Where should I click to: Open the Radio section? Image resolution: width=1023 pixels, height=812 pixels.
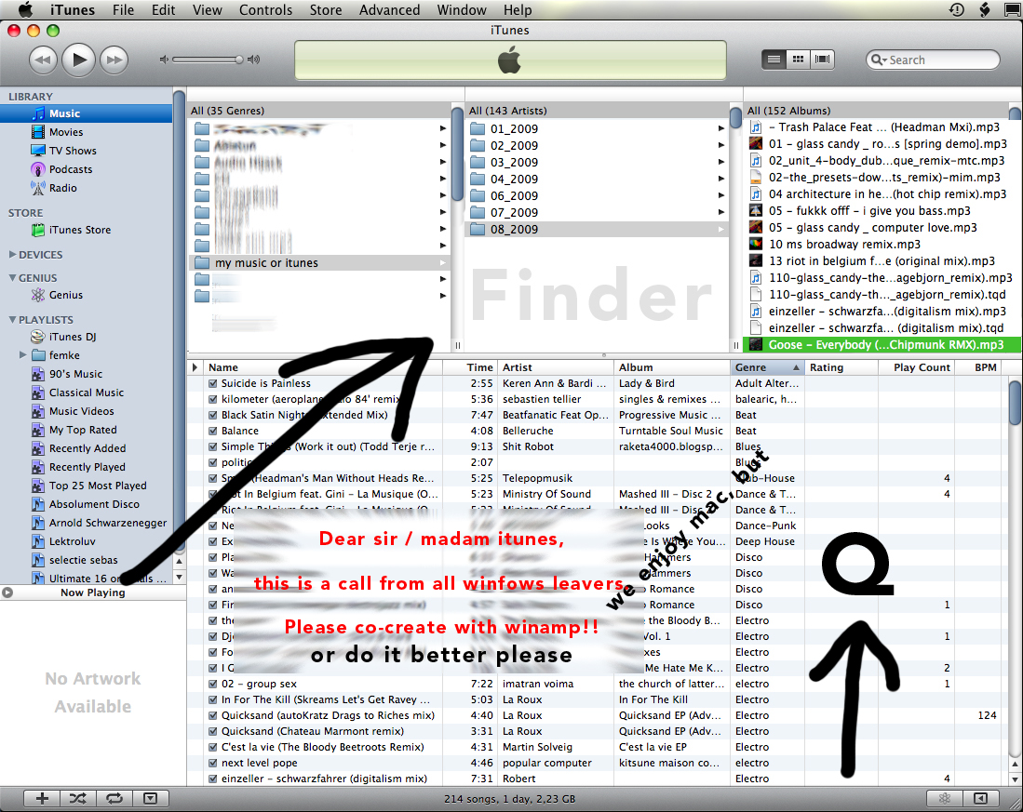(62, 188)
